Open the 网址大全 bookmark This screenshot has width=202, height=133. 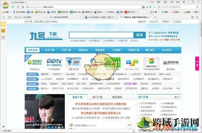point(40,12)
